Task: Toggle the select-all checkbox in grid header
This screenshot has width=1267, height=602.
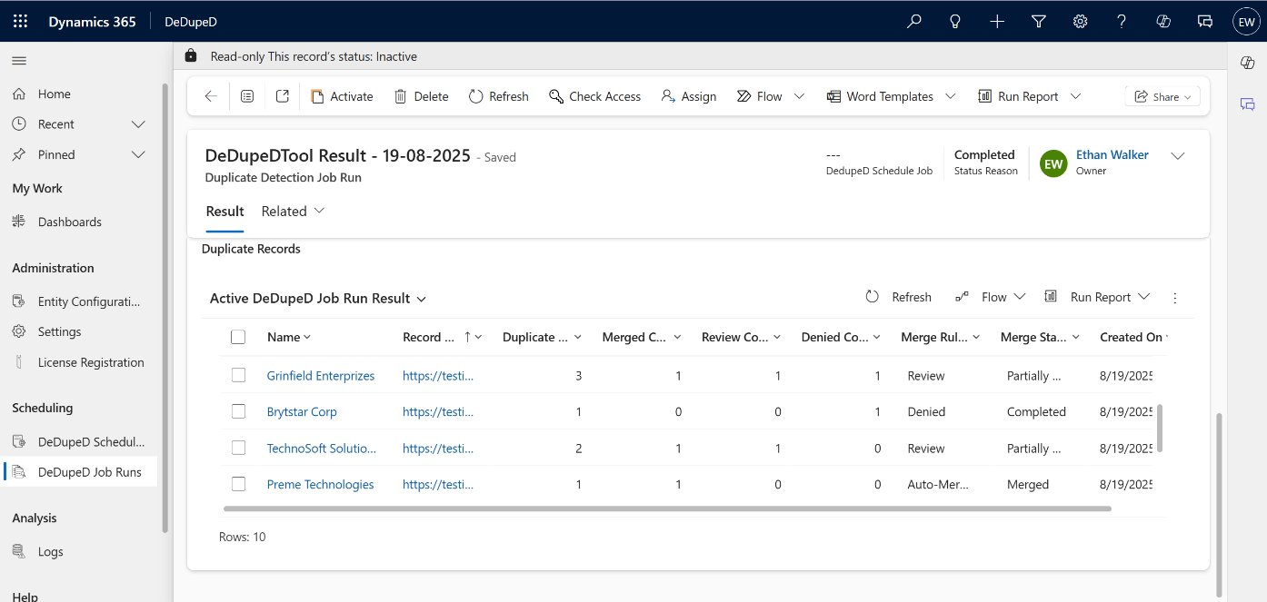Action: tap(238, 337)
